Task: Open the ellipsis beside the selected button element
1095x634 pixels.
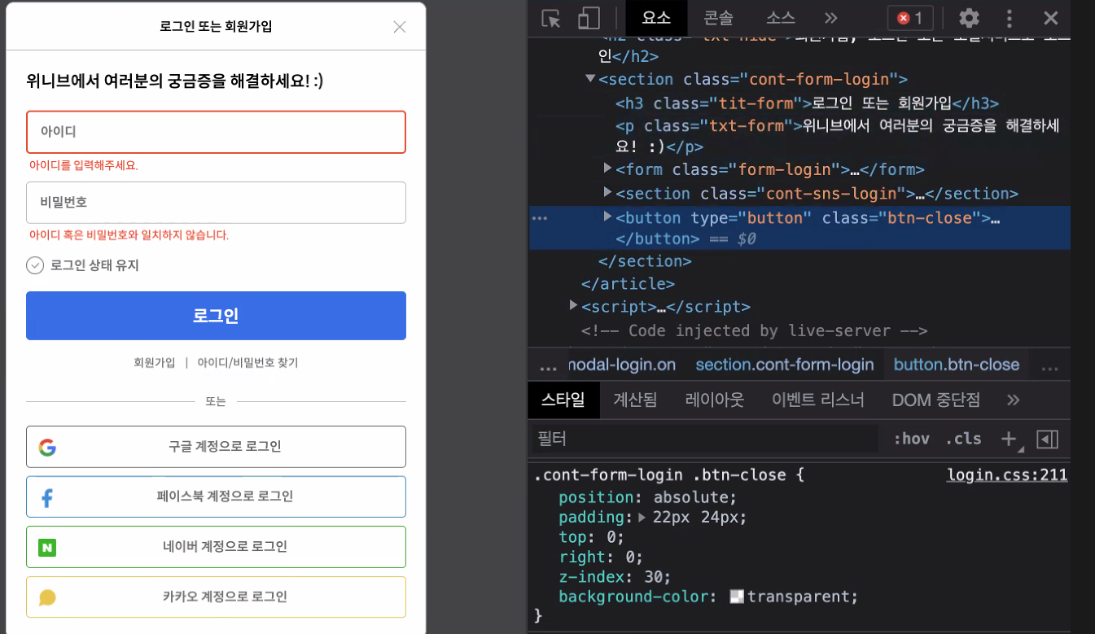Action: coord(539,218)
